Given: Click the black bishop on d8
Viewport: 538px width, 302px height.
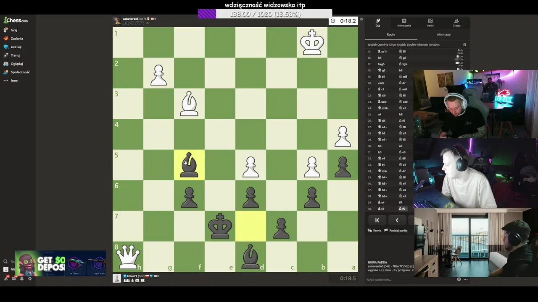Looking at the screenshot, I should (251, 257).
